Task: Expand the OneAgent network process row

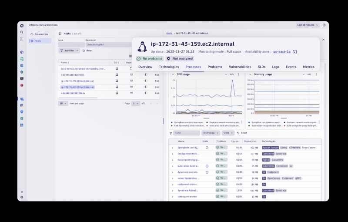Action: point(172,154)
